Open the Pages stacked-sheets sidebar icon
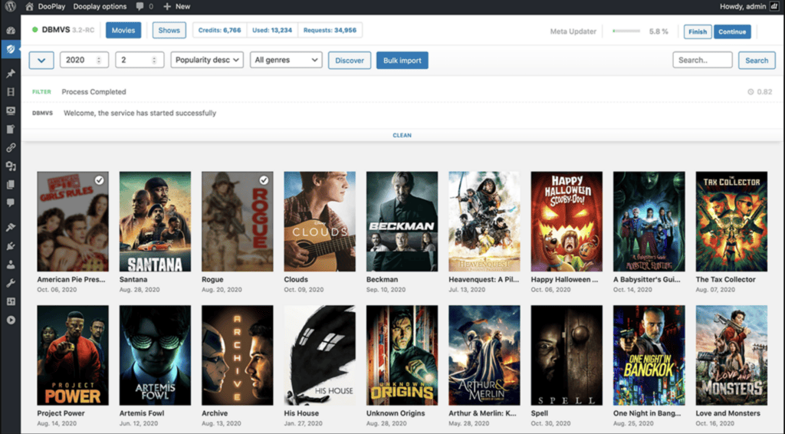This screenshot has height=434, width=785. click(11, 185)
